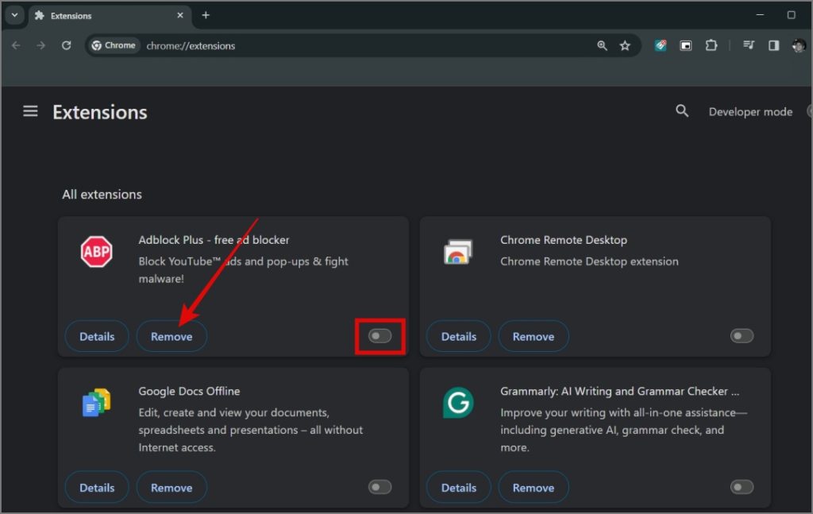Bookmark this page with the star icon
This screenshot has height=514, width=813.
pos(625,45)
